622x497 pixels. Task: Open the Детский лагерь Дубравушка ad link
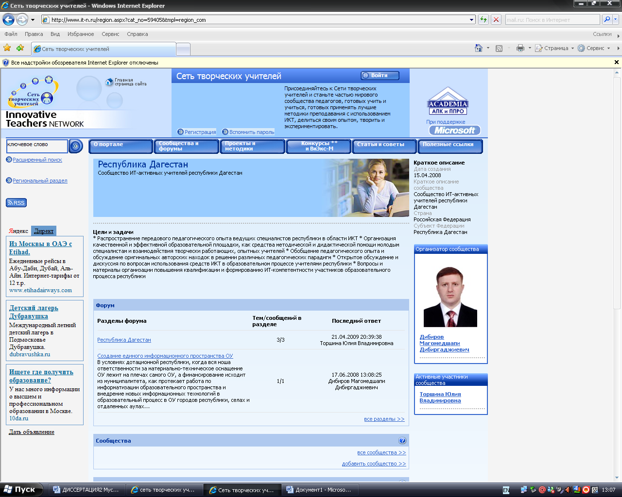coord(34,312)
